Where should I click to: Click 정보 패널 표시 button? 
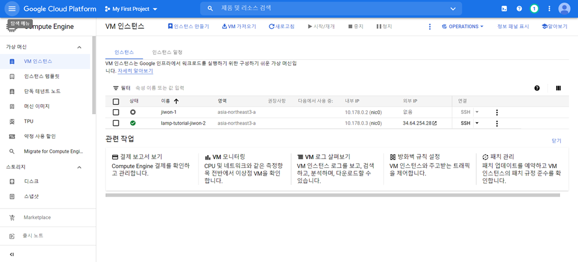[x=513, y=26]
